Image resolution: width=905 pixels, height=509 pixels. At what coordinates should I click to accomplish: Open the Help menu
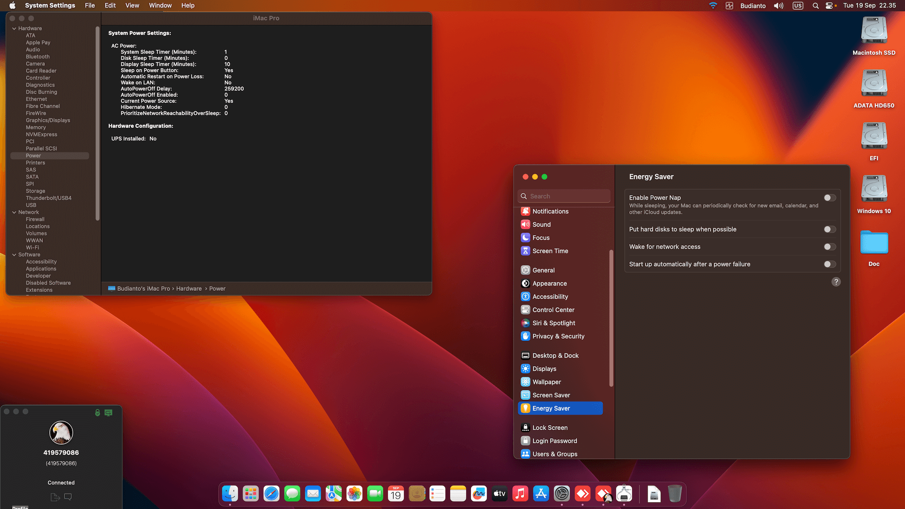188,6
